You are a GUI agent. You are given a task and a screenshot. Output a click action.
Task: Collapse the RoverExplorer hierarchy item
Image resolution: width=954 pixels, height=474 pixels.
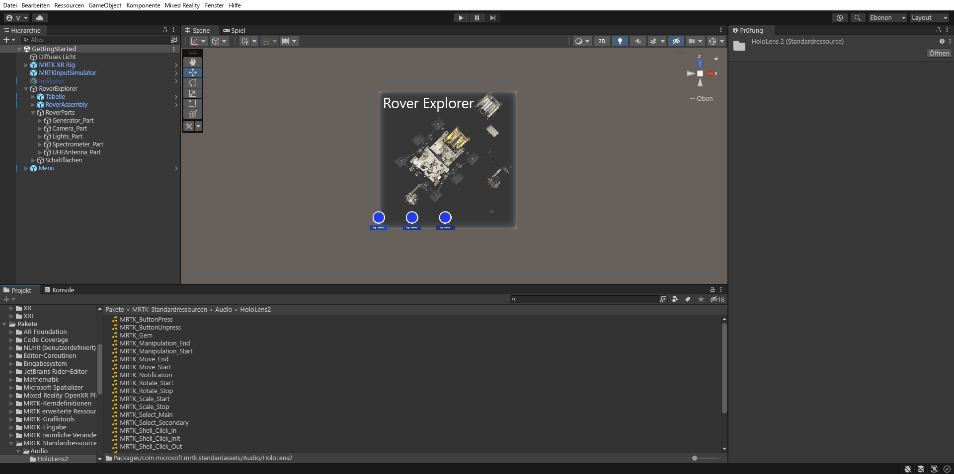click(x=26, y=88)
